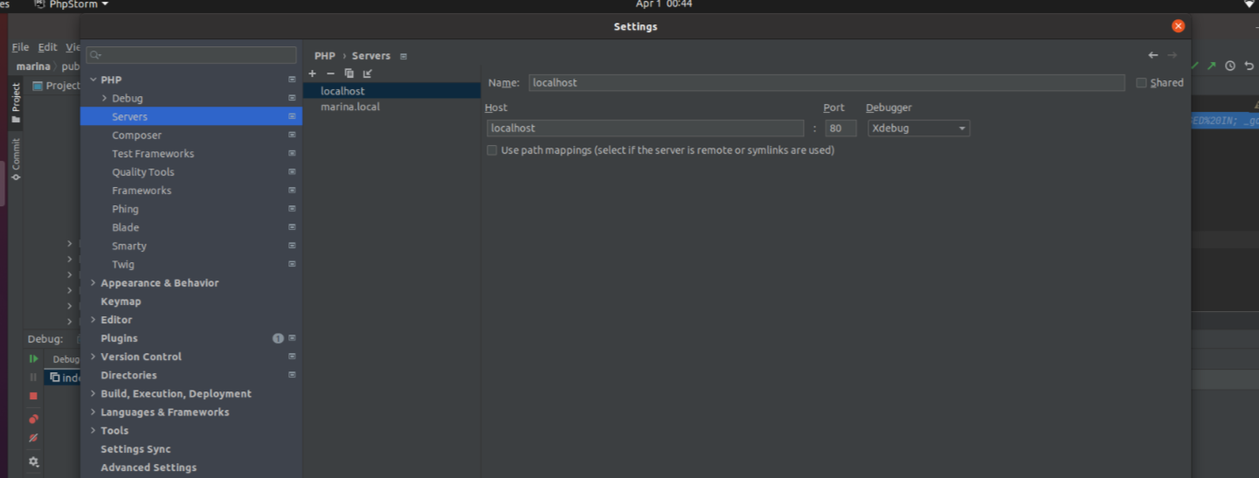
Task: Add a new server with the plus icon
Action: coord(312,73)
